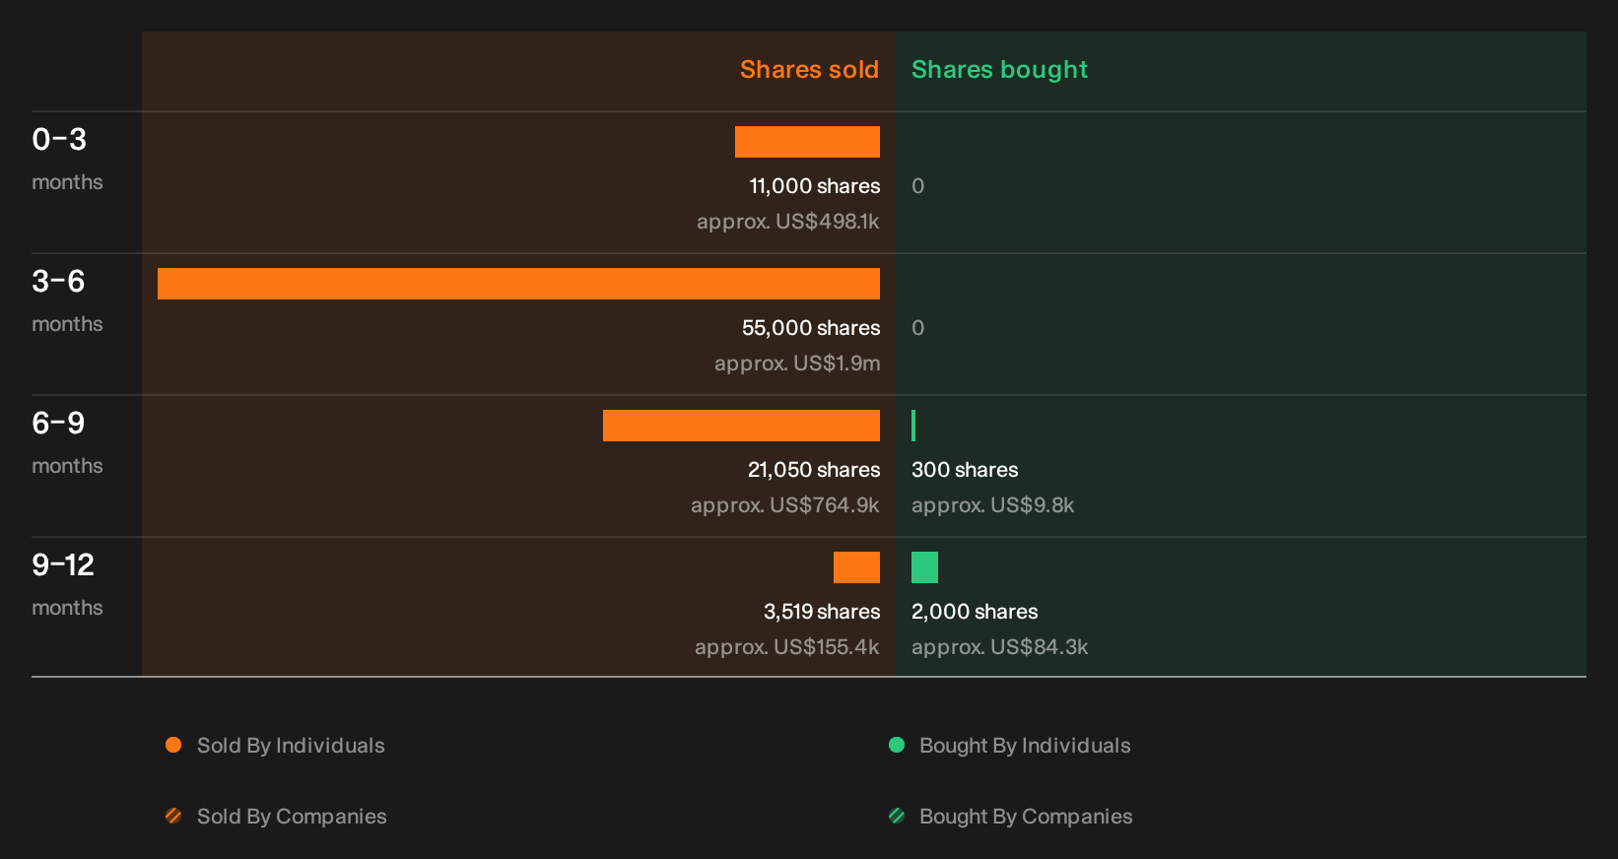Click the green Bought By Individuals legend dot
1618x859 pixels.
pyautogui.click(x=897, y=745)
